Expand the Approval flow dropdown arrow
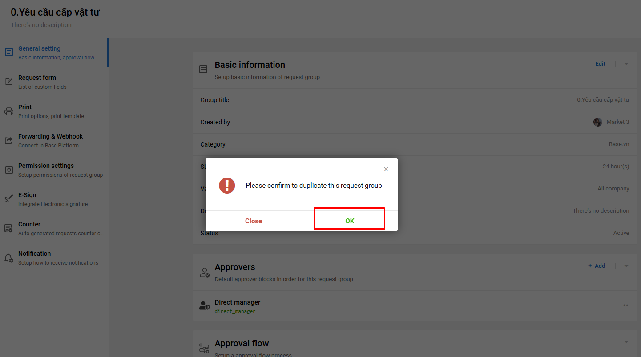Image resolution: width=641 pixels, height=357 pixels. (x=626, y=342)
